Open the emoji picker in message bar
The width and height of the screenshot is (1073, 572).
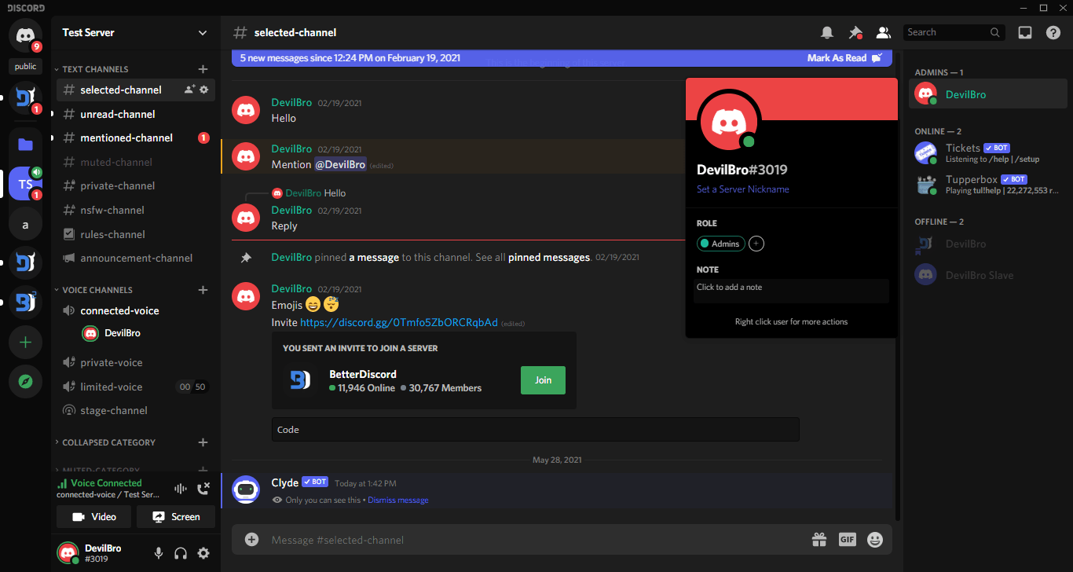point(874,540)
